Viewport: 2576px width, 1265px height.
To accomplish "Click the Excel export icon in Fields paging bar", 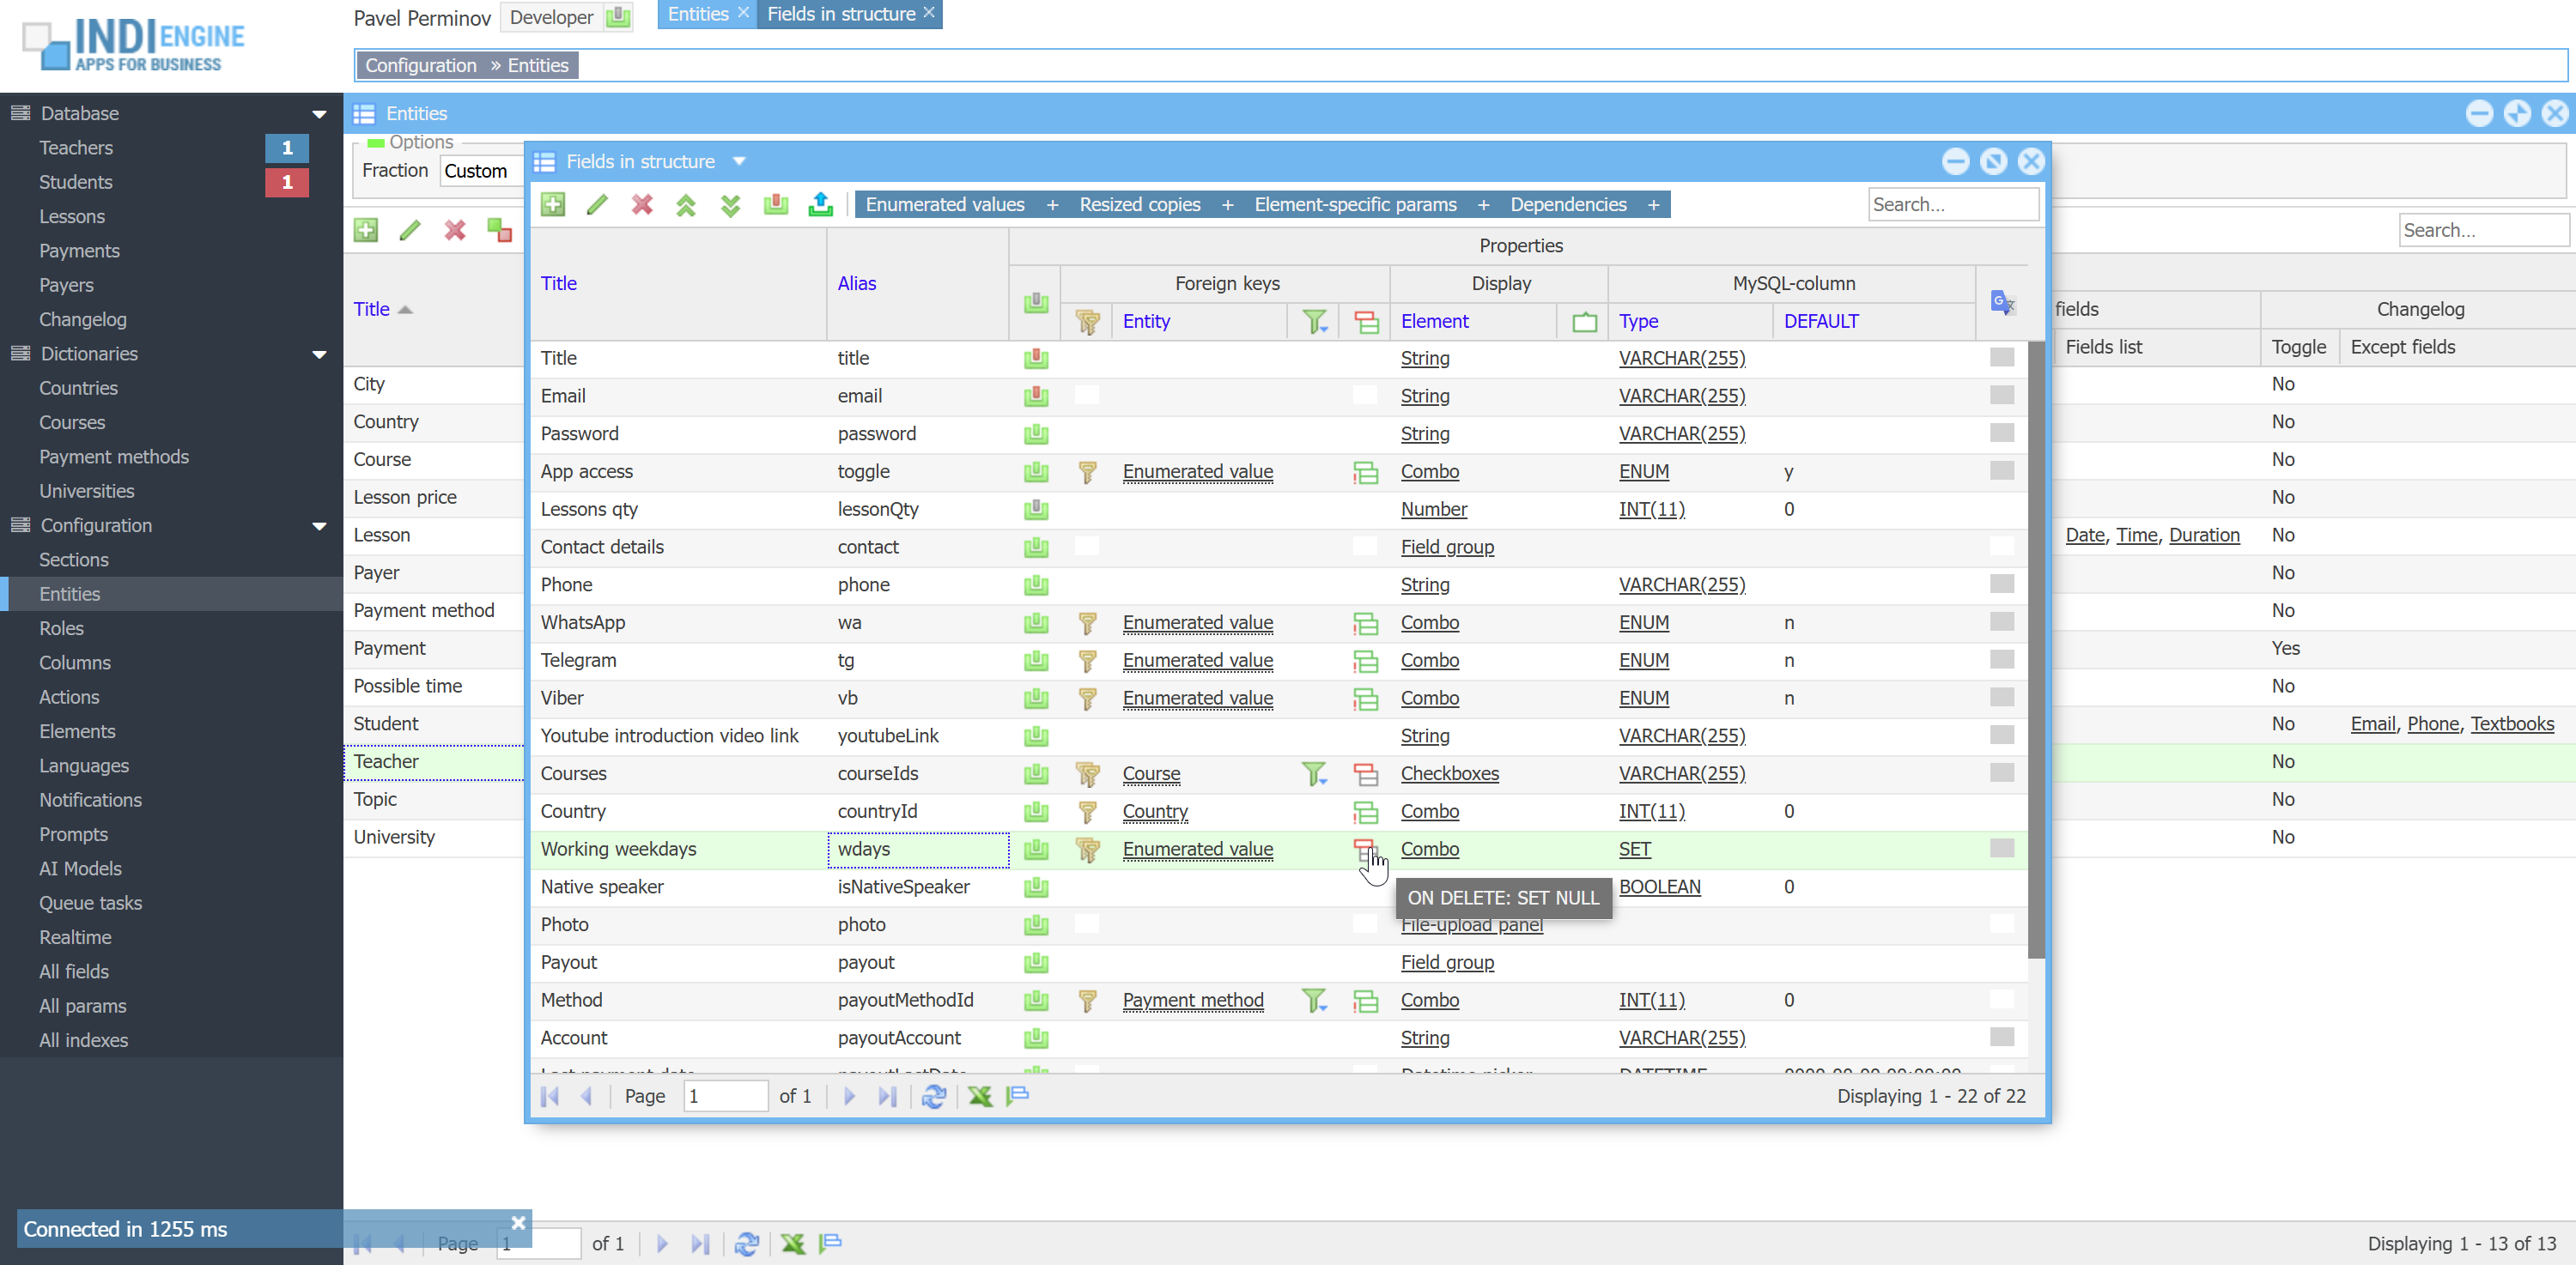I will coord(980,1096).
